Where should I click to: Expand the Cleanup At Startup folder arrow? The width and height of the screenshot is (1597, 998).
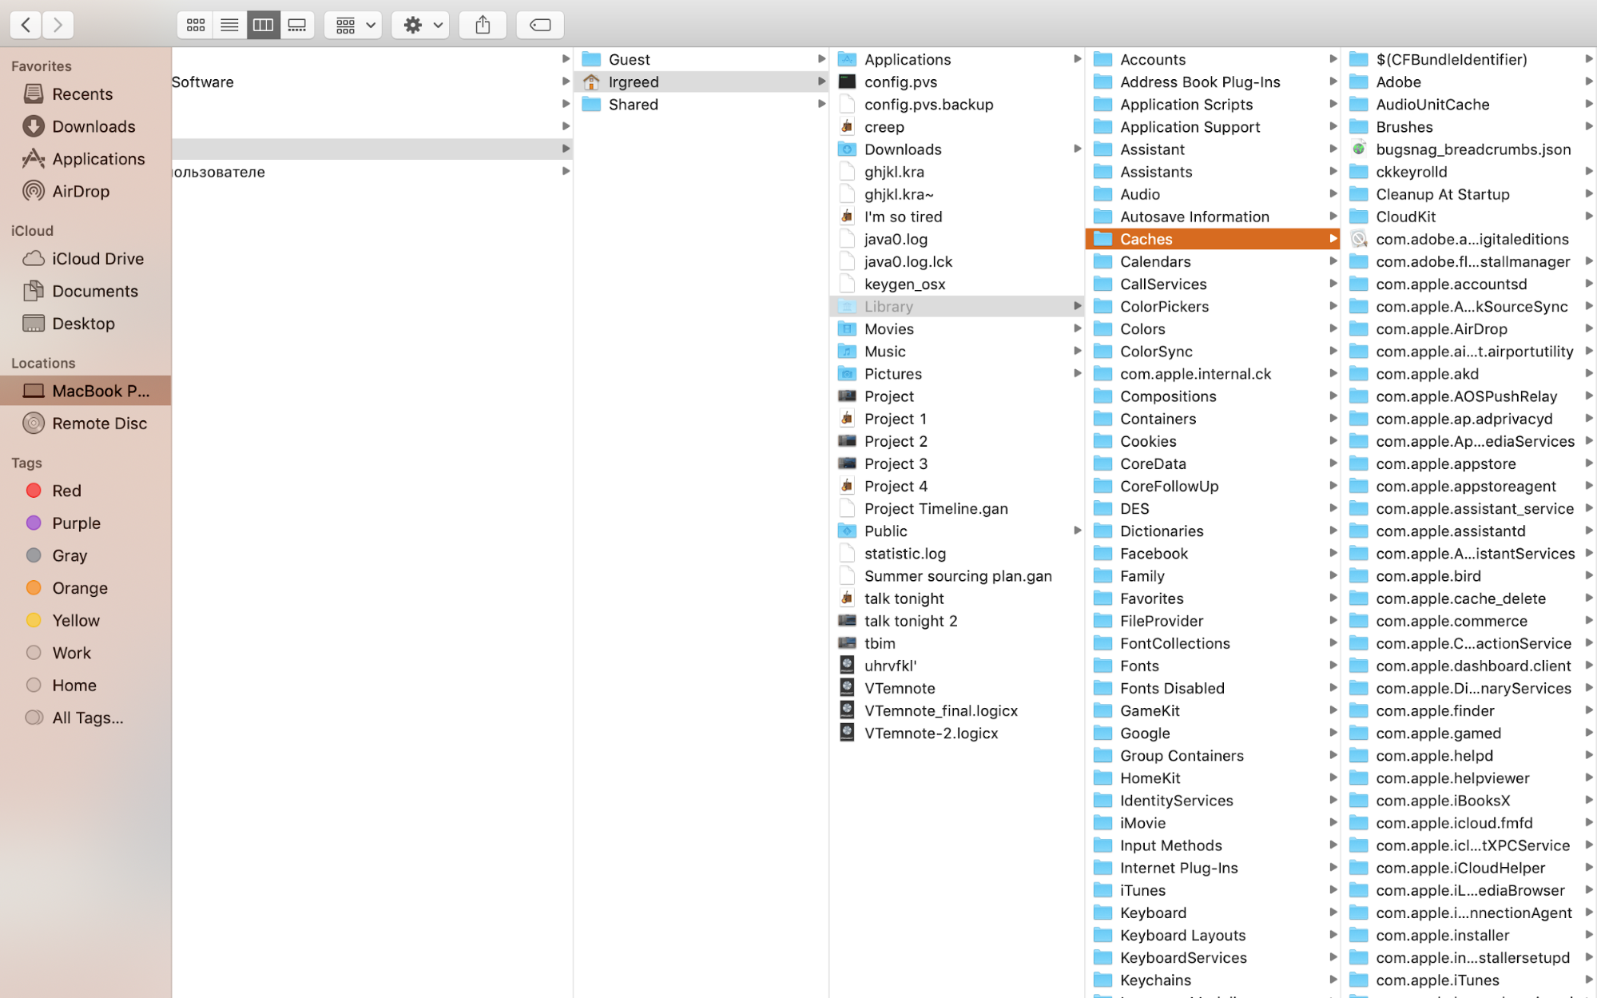(1588, 193)
